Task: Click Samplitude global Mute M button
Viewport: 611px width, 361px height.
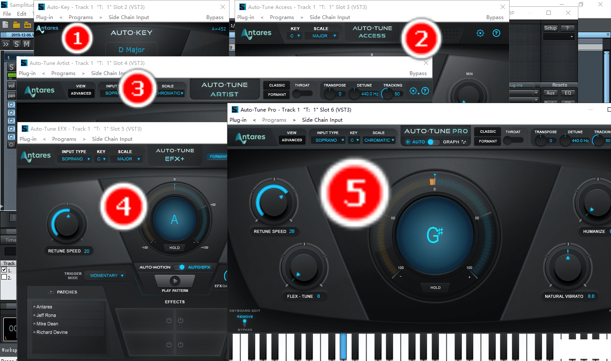Action: pyautogui.click(x=26, y=44)
